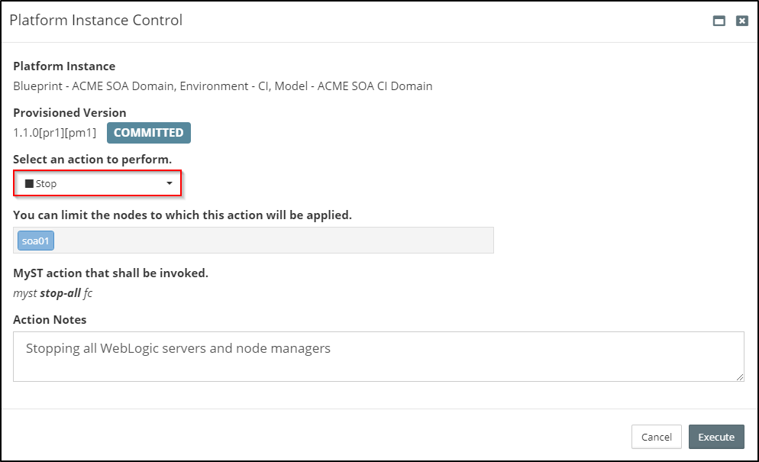Run the action with Execute button
Viewport: 759px width, 462px height.
pyautogui.click(x=715, y=437)
